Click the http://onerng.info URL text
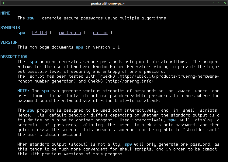Viewport: 228px width, 162px height. point(130,81)
